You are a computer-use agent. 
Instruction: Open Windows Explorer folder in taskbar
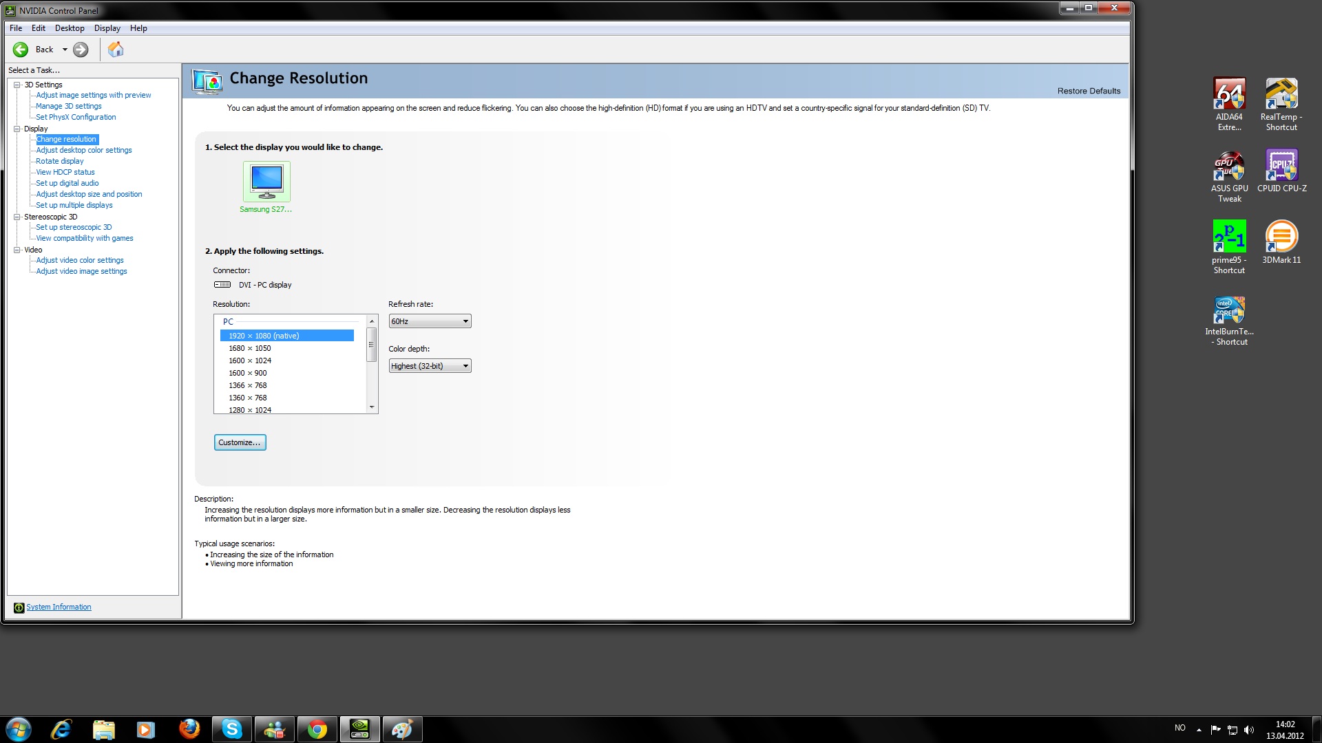(x=104, y=729)
